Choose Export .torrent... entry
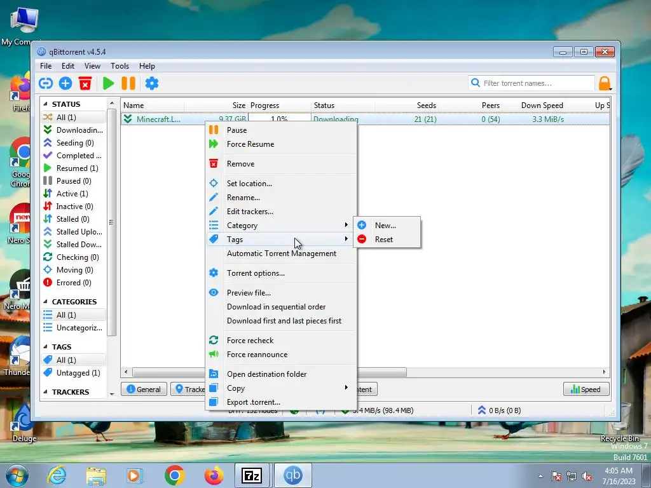The image size is (651, 488). point(281,402)
